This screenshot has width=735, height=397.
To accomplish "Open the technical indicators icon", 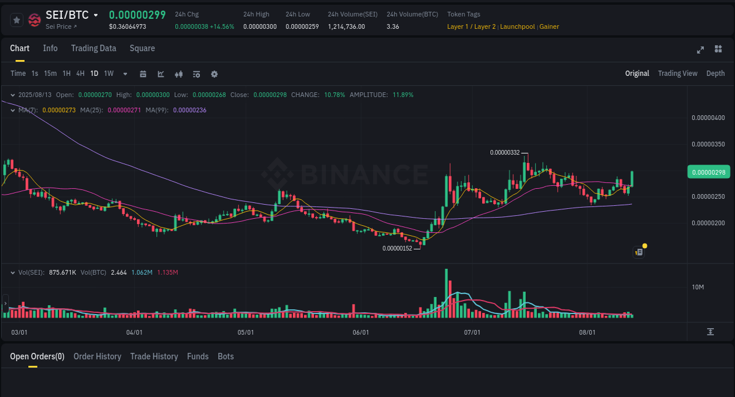I will click(196, 74).
